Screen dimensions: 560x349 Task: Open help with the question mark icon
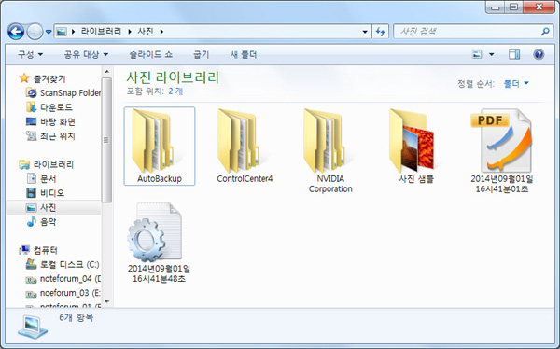coord(539,55)
